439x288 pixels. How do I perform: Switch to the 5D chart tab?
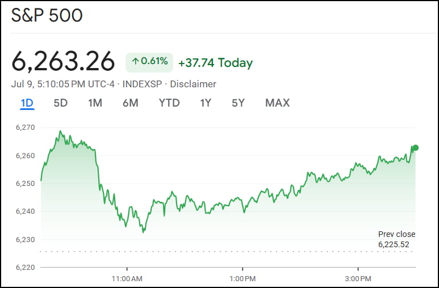[60, 103]
